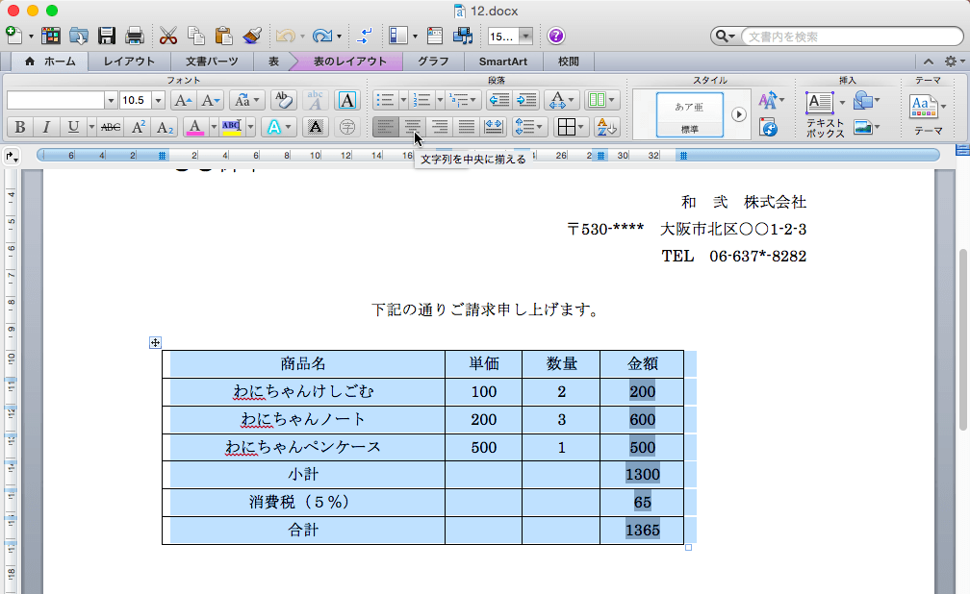The height and width of the screenshot is (594, 970).
Task: Open 文書パーツ tab
Action: [212, 62]
